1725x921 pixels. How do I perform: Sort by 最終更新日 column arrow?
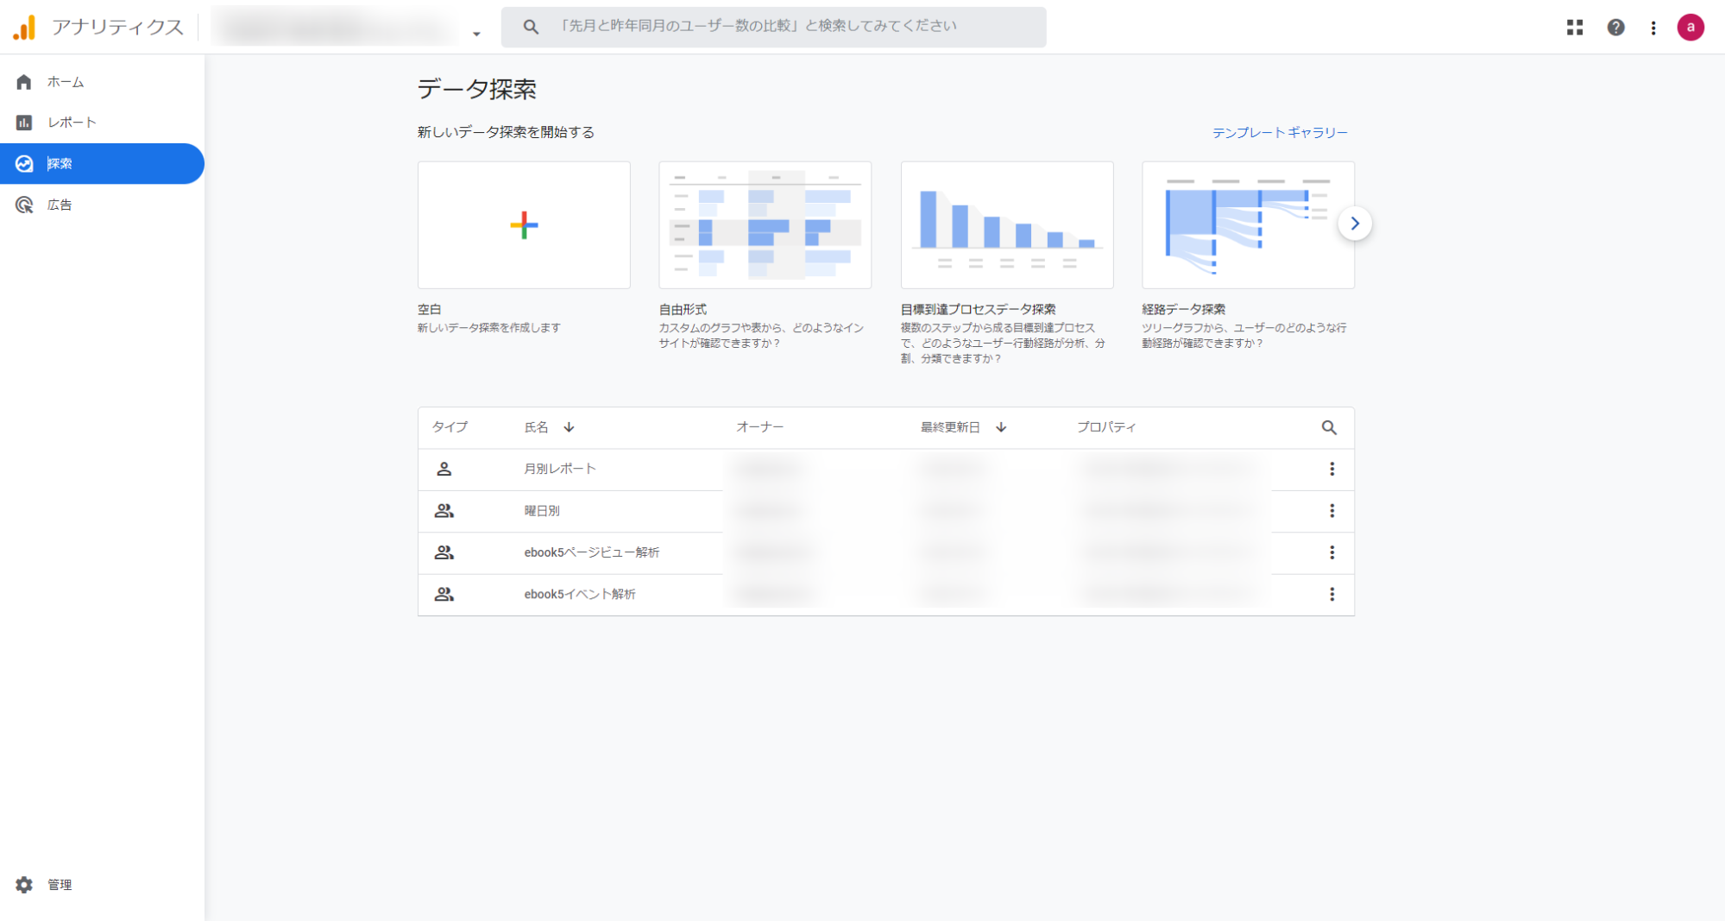point(1001,427)
